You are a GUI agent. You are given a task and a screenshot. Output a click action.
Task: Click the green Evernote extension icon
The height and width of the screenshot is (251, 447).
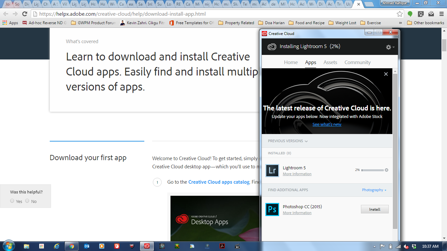pos(410,14)
